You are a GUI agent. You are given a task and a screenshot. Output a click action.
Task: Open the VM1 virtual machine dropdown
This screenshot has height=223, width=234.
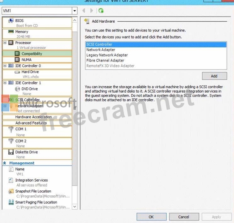tap(74, 11)
